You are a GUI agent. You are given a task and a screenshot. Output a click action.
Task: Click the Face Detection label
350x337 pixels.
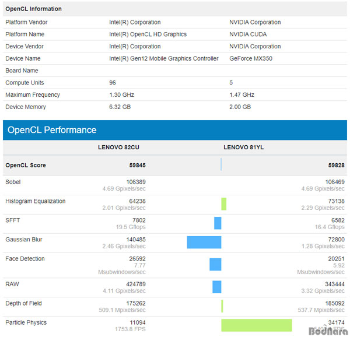coord(25,259)
